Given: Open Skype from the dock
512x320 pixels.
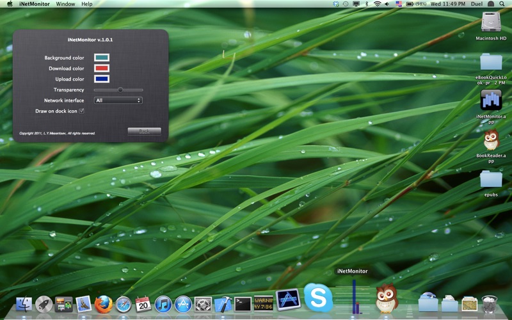Looking at the screenshot, I should click(318, 298).
